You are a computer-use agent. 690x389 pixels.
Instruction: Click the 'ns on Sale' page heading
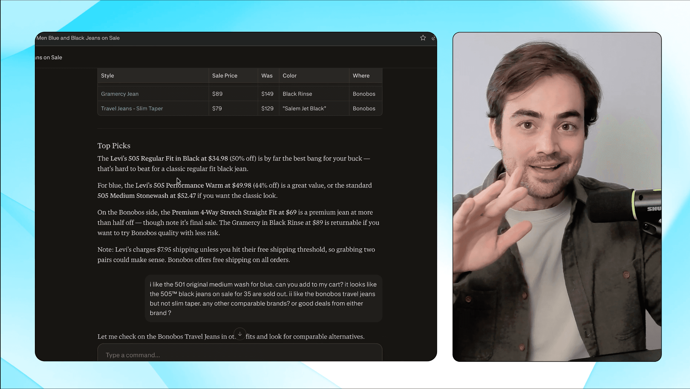48,57
